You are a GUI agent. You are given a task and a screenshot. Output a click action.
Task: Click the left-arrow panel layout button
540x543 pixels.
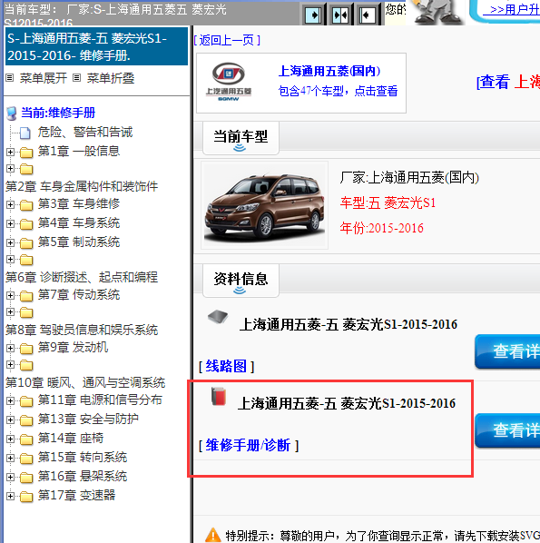point(367,15)
